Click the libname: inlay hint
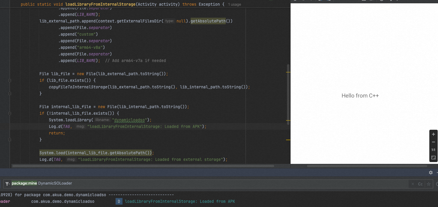Screen dimensions: 438x207 [x=103, y=120]
